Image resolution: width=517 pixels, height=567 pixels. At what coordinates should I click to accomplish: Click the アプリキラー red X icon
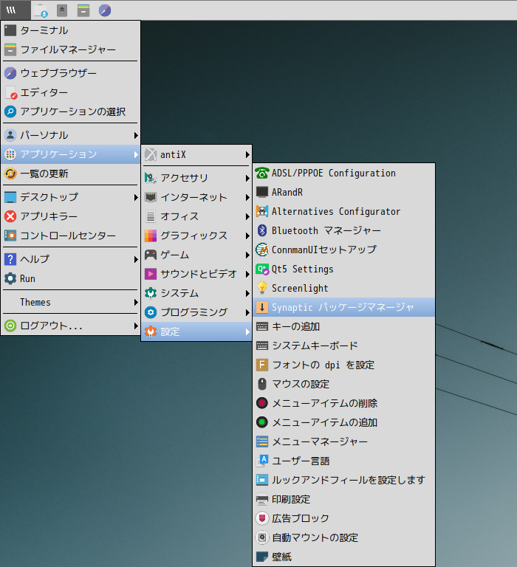pos(10,216)
